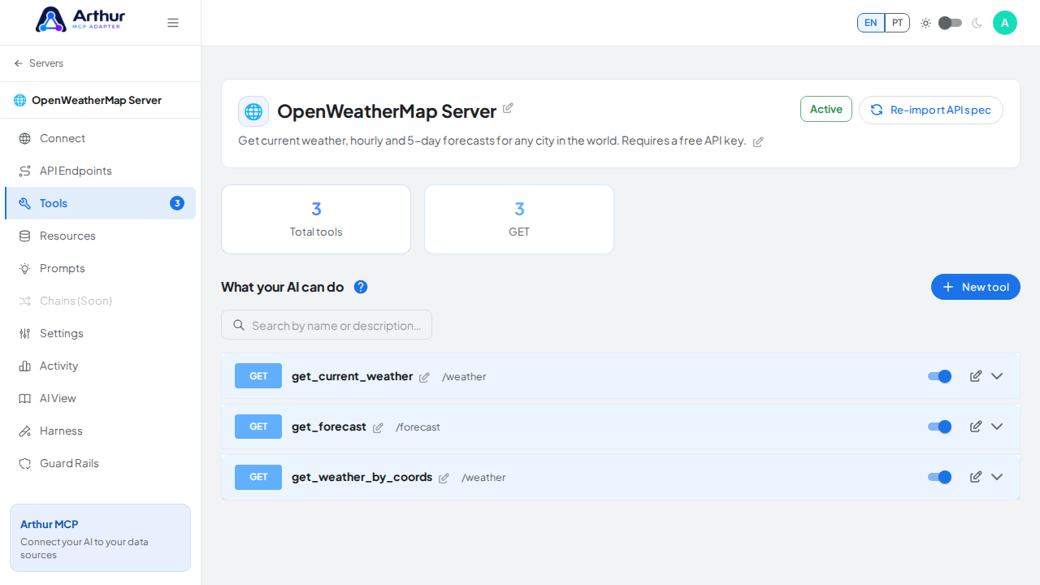
Task: Click Re-import API spec button
Action: click(931, 110)
